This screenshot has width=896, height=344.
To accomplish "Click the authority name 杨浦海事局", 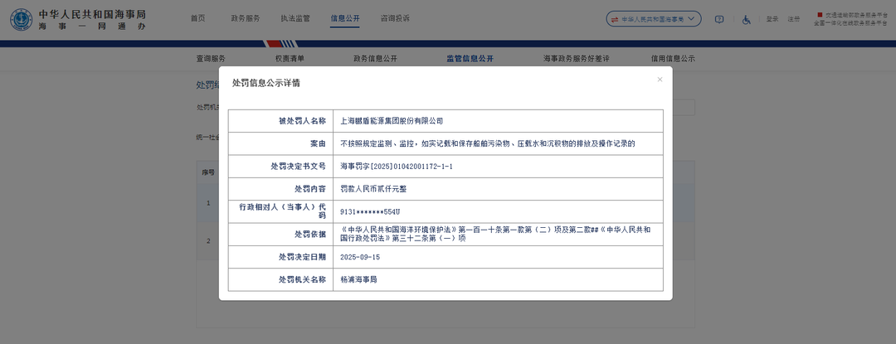I will (x=358, y=280).
